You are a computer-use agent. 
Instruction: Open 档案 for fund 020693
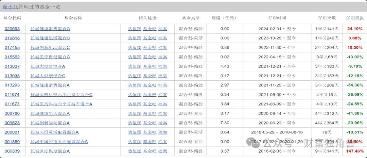pos(163,29)
